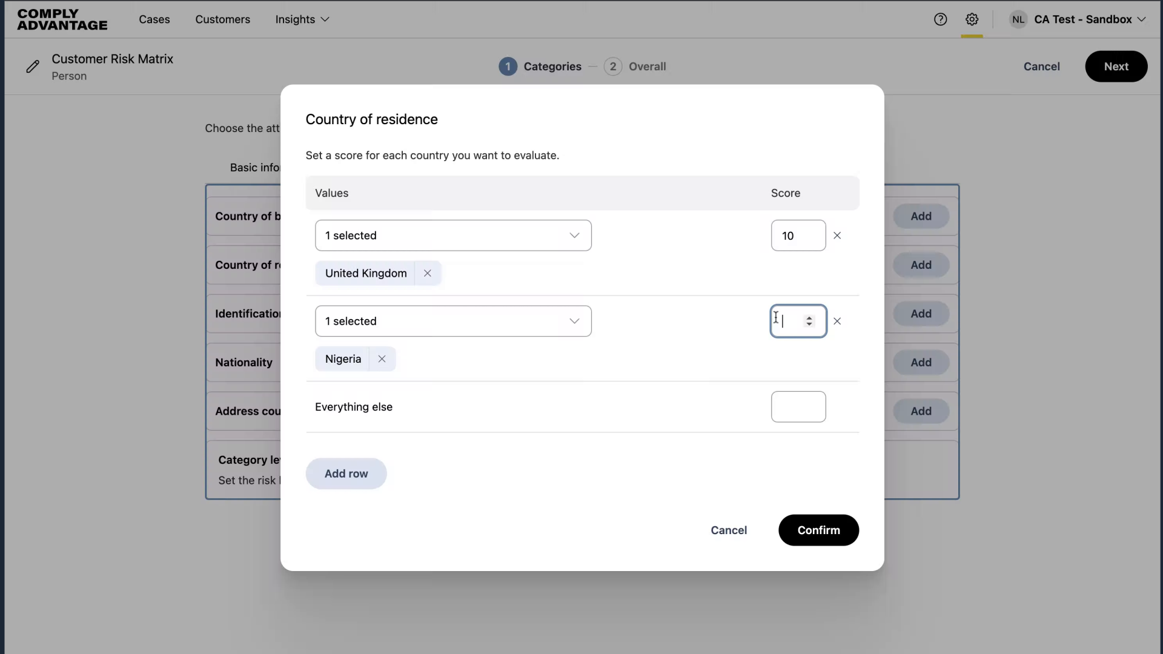Open the Insights dropdown menu
Screen dimensions: 1163x654
click(x=302, y=19)
